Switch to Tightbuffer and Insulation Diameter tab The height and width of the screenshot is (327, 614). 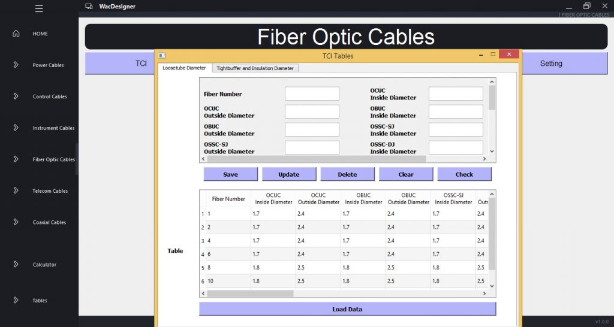(x=255, y=68)
